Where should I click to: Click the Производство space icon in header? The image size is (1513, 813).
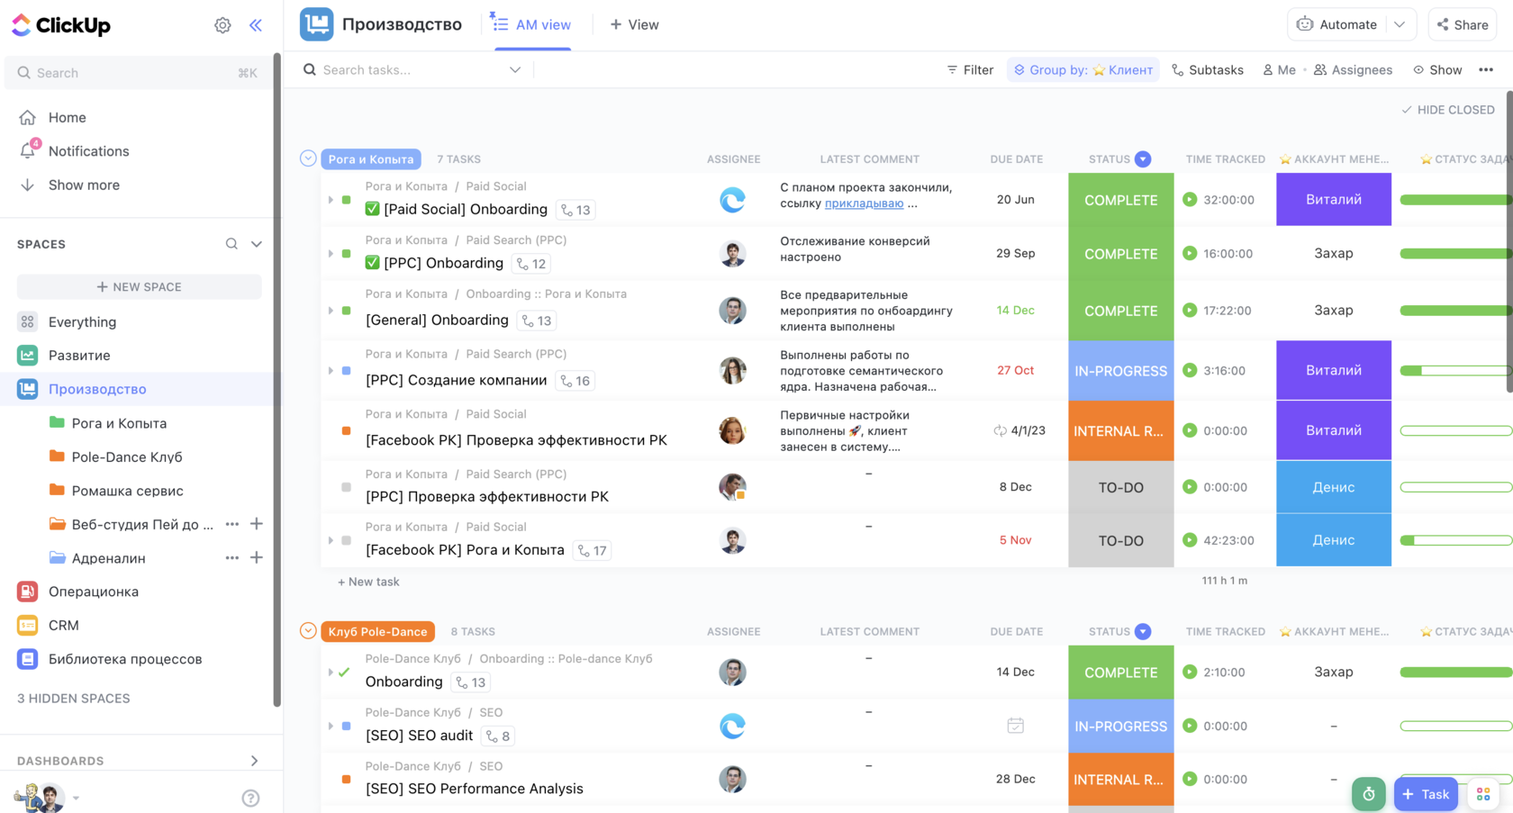click(x=316, y=24)
